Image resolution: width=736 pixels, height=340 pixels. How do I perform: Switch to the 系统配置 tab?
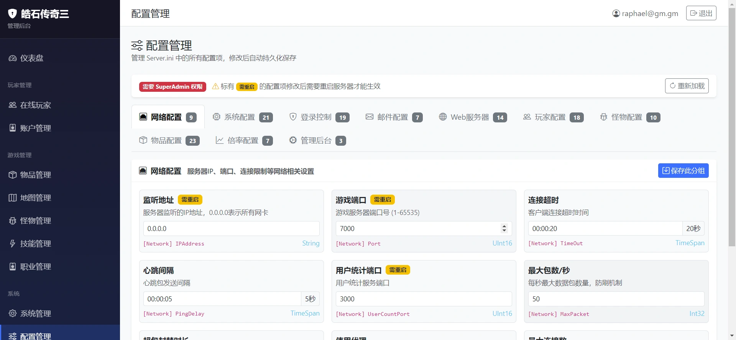pyautogui.click(x=242, y=117)
